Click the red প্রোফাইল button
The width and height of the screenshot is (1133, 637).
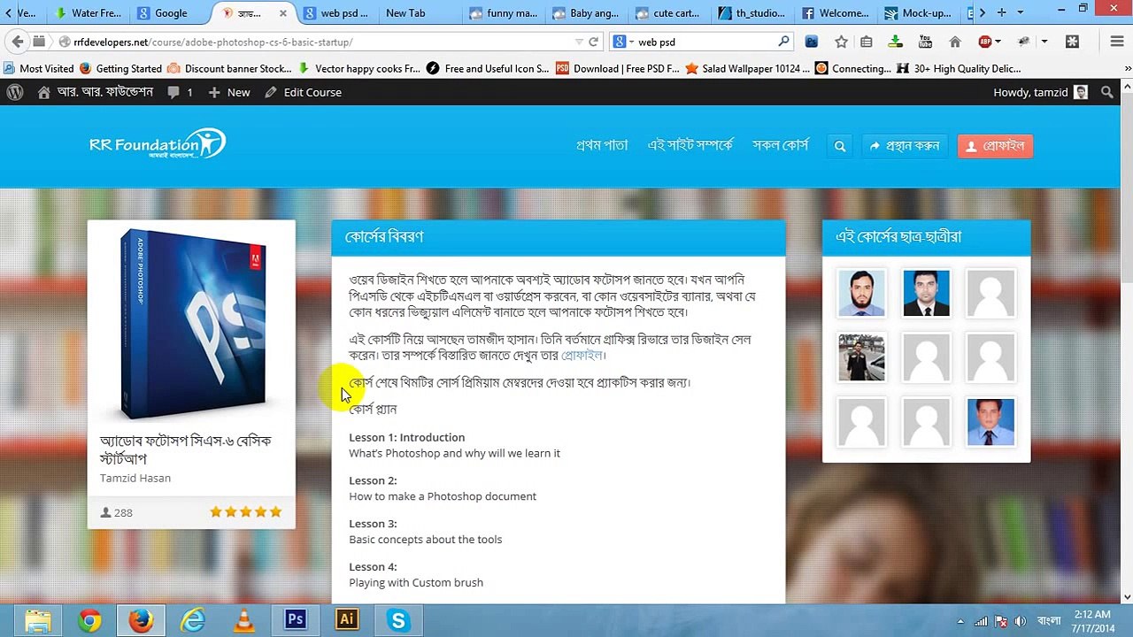point(995,146)
